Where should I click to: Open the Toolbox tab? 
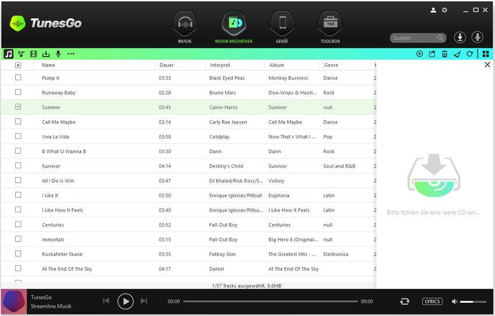click(x=330, y=27)
